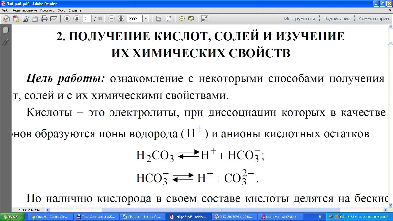Click the total pages label 88
This screenshot has height=221, width=393.
tap(100, 19)
